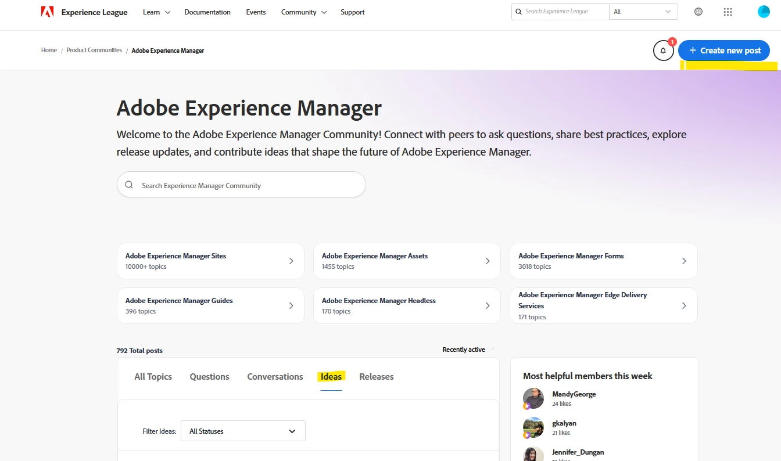The height and width of the screenshot is (461, 781).
Task: Open Adobe Experience Manager Sites card title
Action: [x=175, y=255]
